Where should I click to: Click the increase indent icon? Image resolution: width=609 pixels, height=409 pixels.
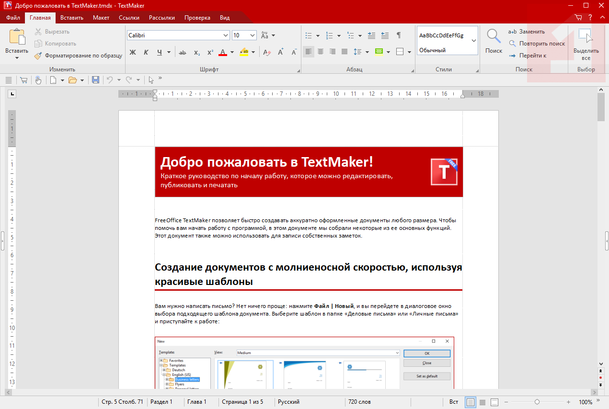pos(371,35)
